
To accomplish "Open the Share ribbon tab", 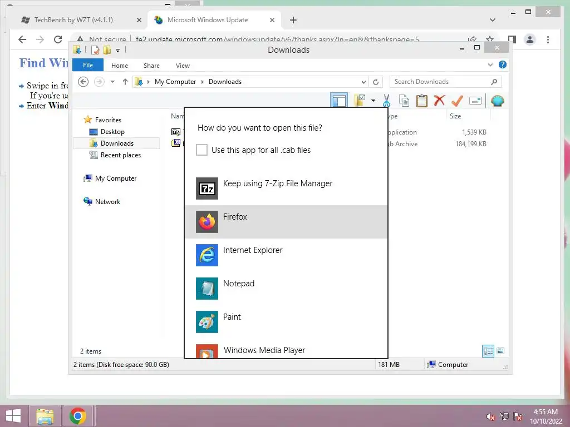I will (151, 66).
